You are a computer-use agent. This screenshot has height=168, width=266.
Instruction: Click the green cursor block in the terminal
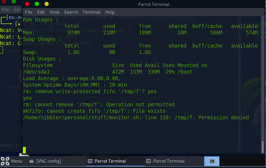(24, 150)
